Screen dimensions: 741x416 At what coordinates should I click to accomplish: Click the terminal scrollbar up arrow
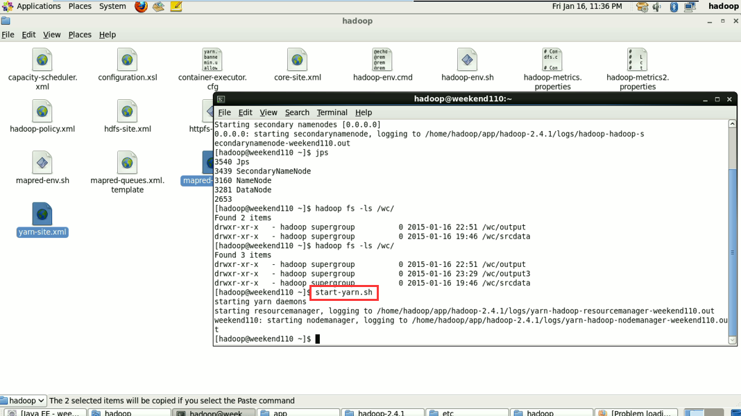(732, 123)
